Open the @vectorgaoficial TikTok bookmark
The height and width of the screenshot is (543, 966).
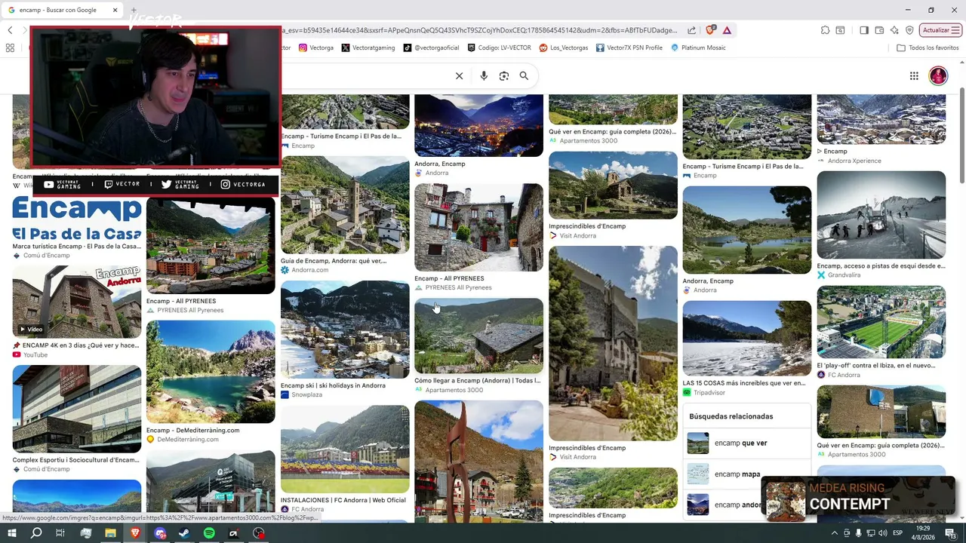point(431,48)
